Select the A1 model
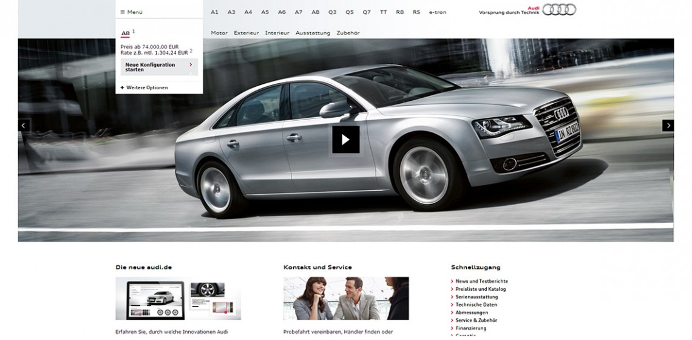Screen dimensions: 692x340 coord(214,12)
